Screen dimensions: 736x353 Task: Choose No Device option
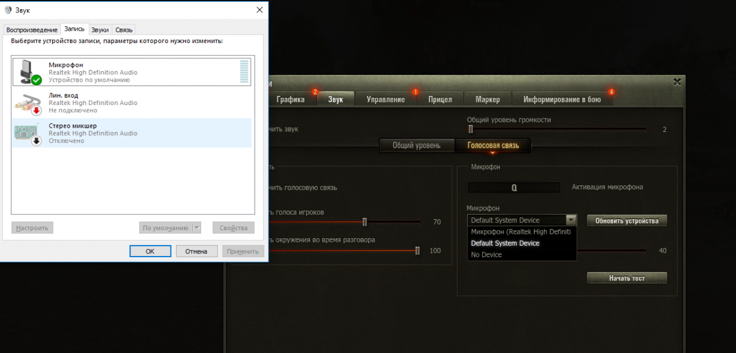click(522, 255)
